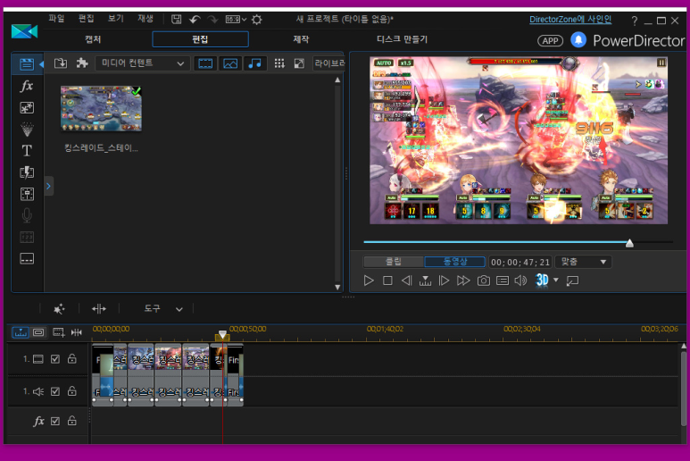Select the 클립 preview mode
The width and height of the screenshot is (690, 461).
tap(394, 262)
